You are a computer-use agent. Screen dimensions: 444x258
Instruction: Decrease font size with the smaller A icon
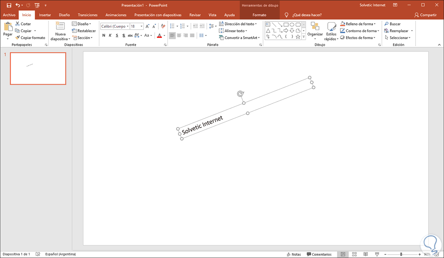click(x=154, y=26)
